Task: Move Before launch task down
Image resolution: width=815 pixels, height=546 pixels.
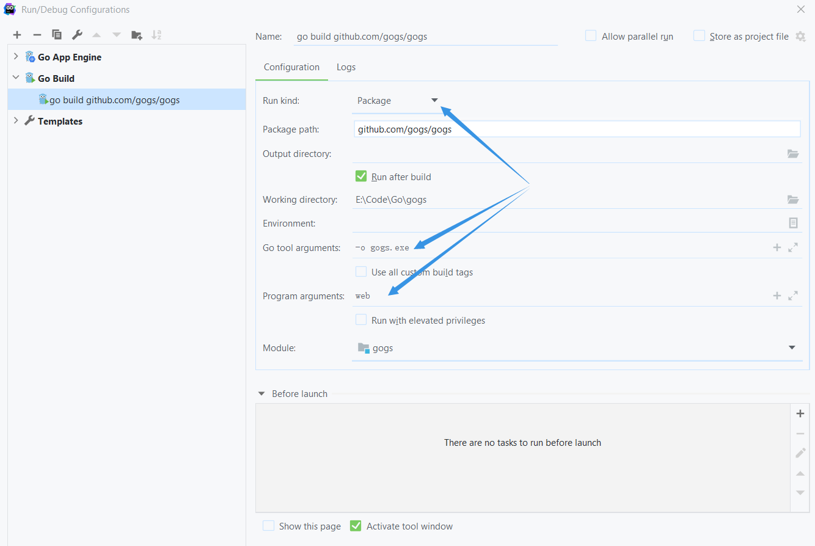Action: pyautogui.click(x=800, y=493)
